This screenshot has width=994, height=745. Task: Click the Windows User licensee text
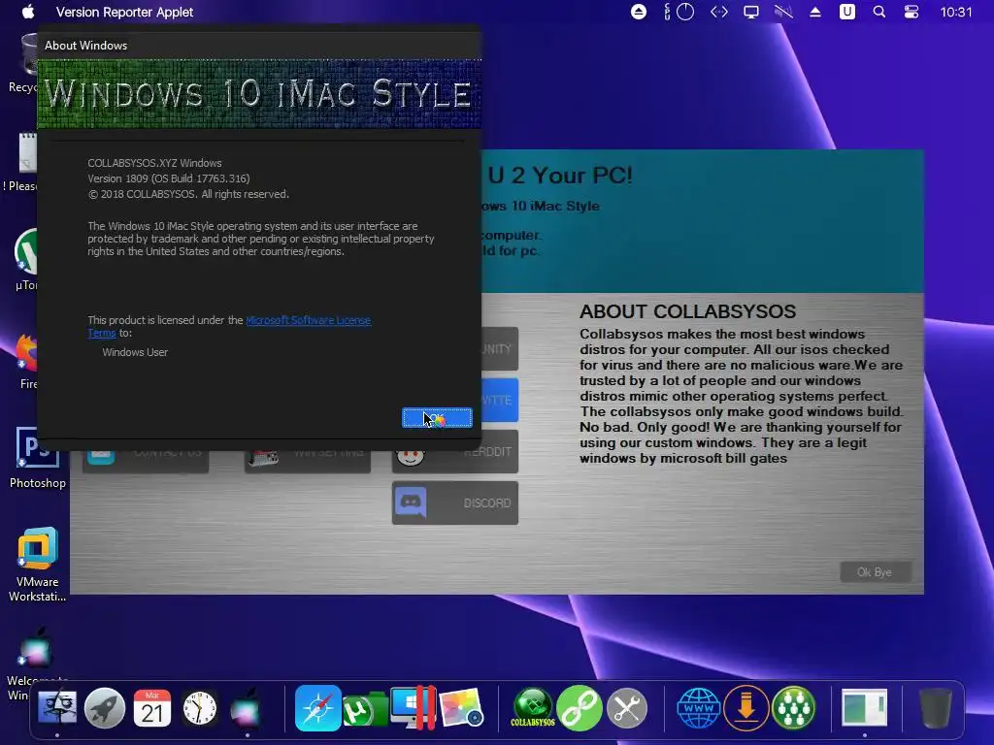tap(135, 352)
